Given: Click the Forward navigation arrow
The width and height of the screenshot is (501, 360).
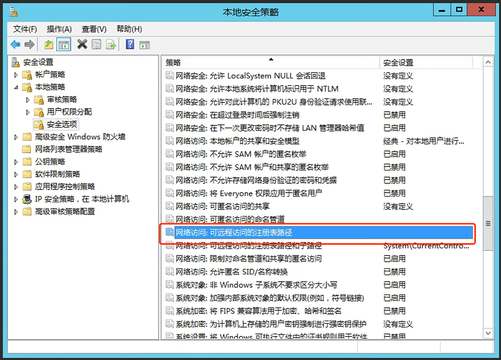Looking at the screenshot, I should coord(31,45).
